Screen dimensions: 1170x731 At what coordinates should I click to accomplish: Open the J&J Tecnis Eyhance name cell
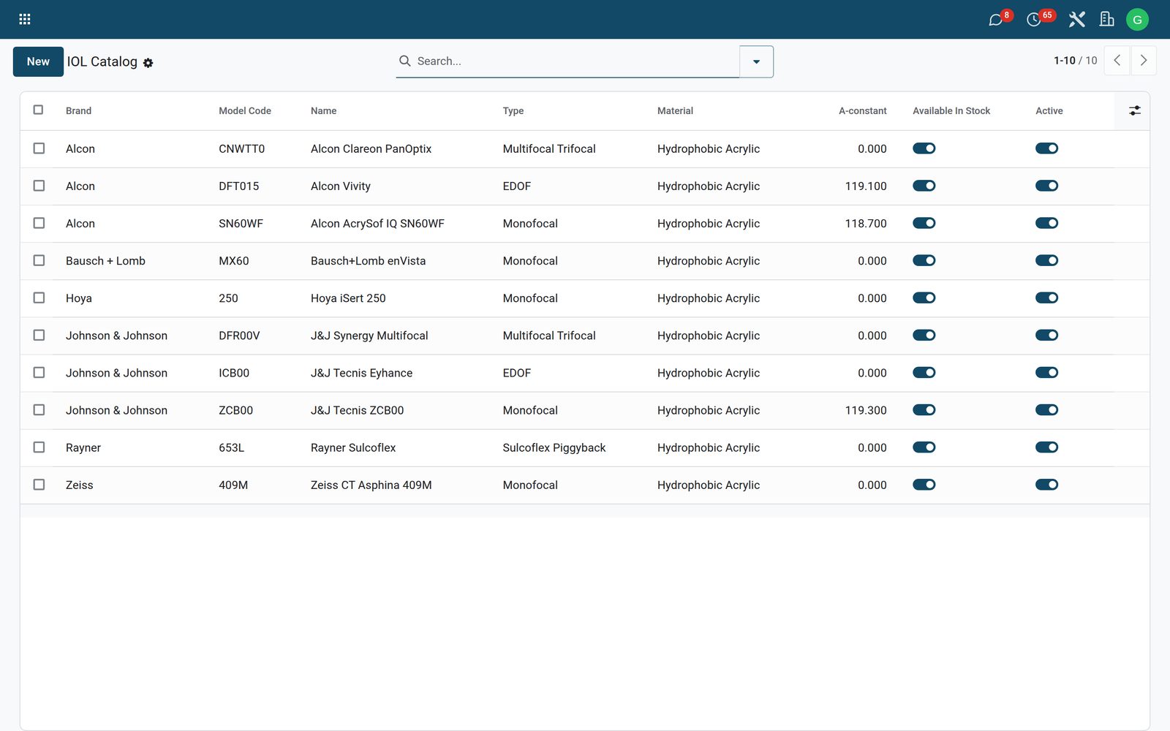(x=361, y=374)
